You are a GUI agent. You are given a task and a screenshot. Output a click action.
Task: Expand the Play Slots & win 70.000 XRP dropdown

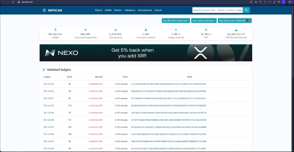[x=235, y=21]
